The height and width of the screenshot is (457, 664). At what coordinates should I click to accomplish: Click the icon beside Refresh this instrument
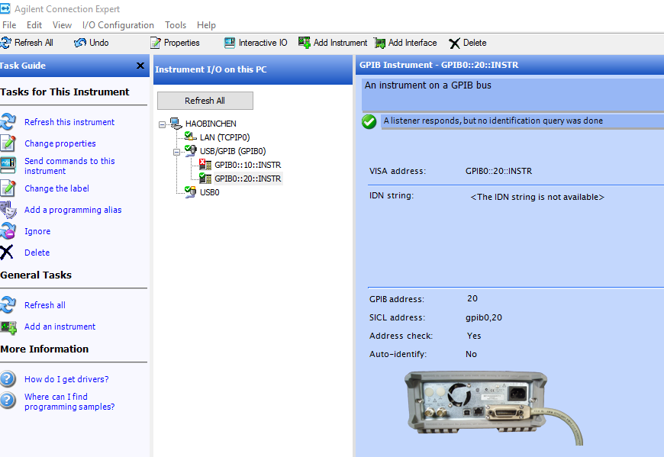pyautogui.click(x=8, y=121)
